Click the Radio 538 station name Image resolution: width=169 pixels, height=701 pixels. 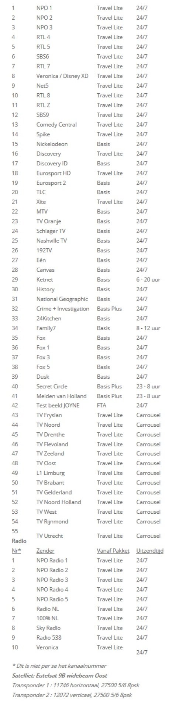49,638
